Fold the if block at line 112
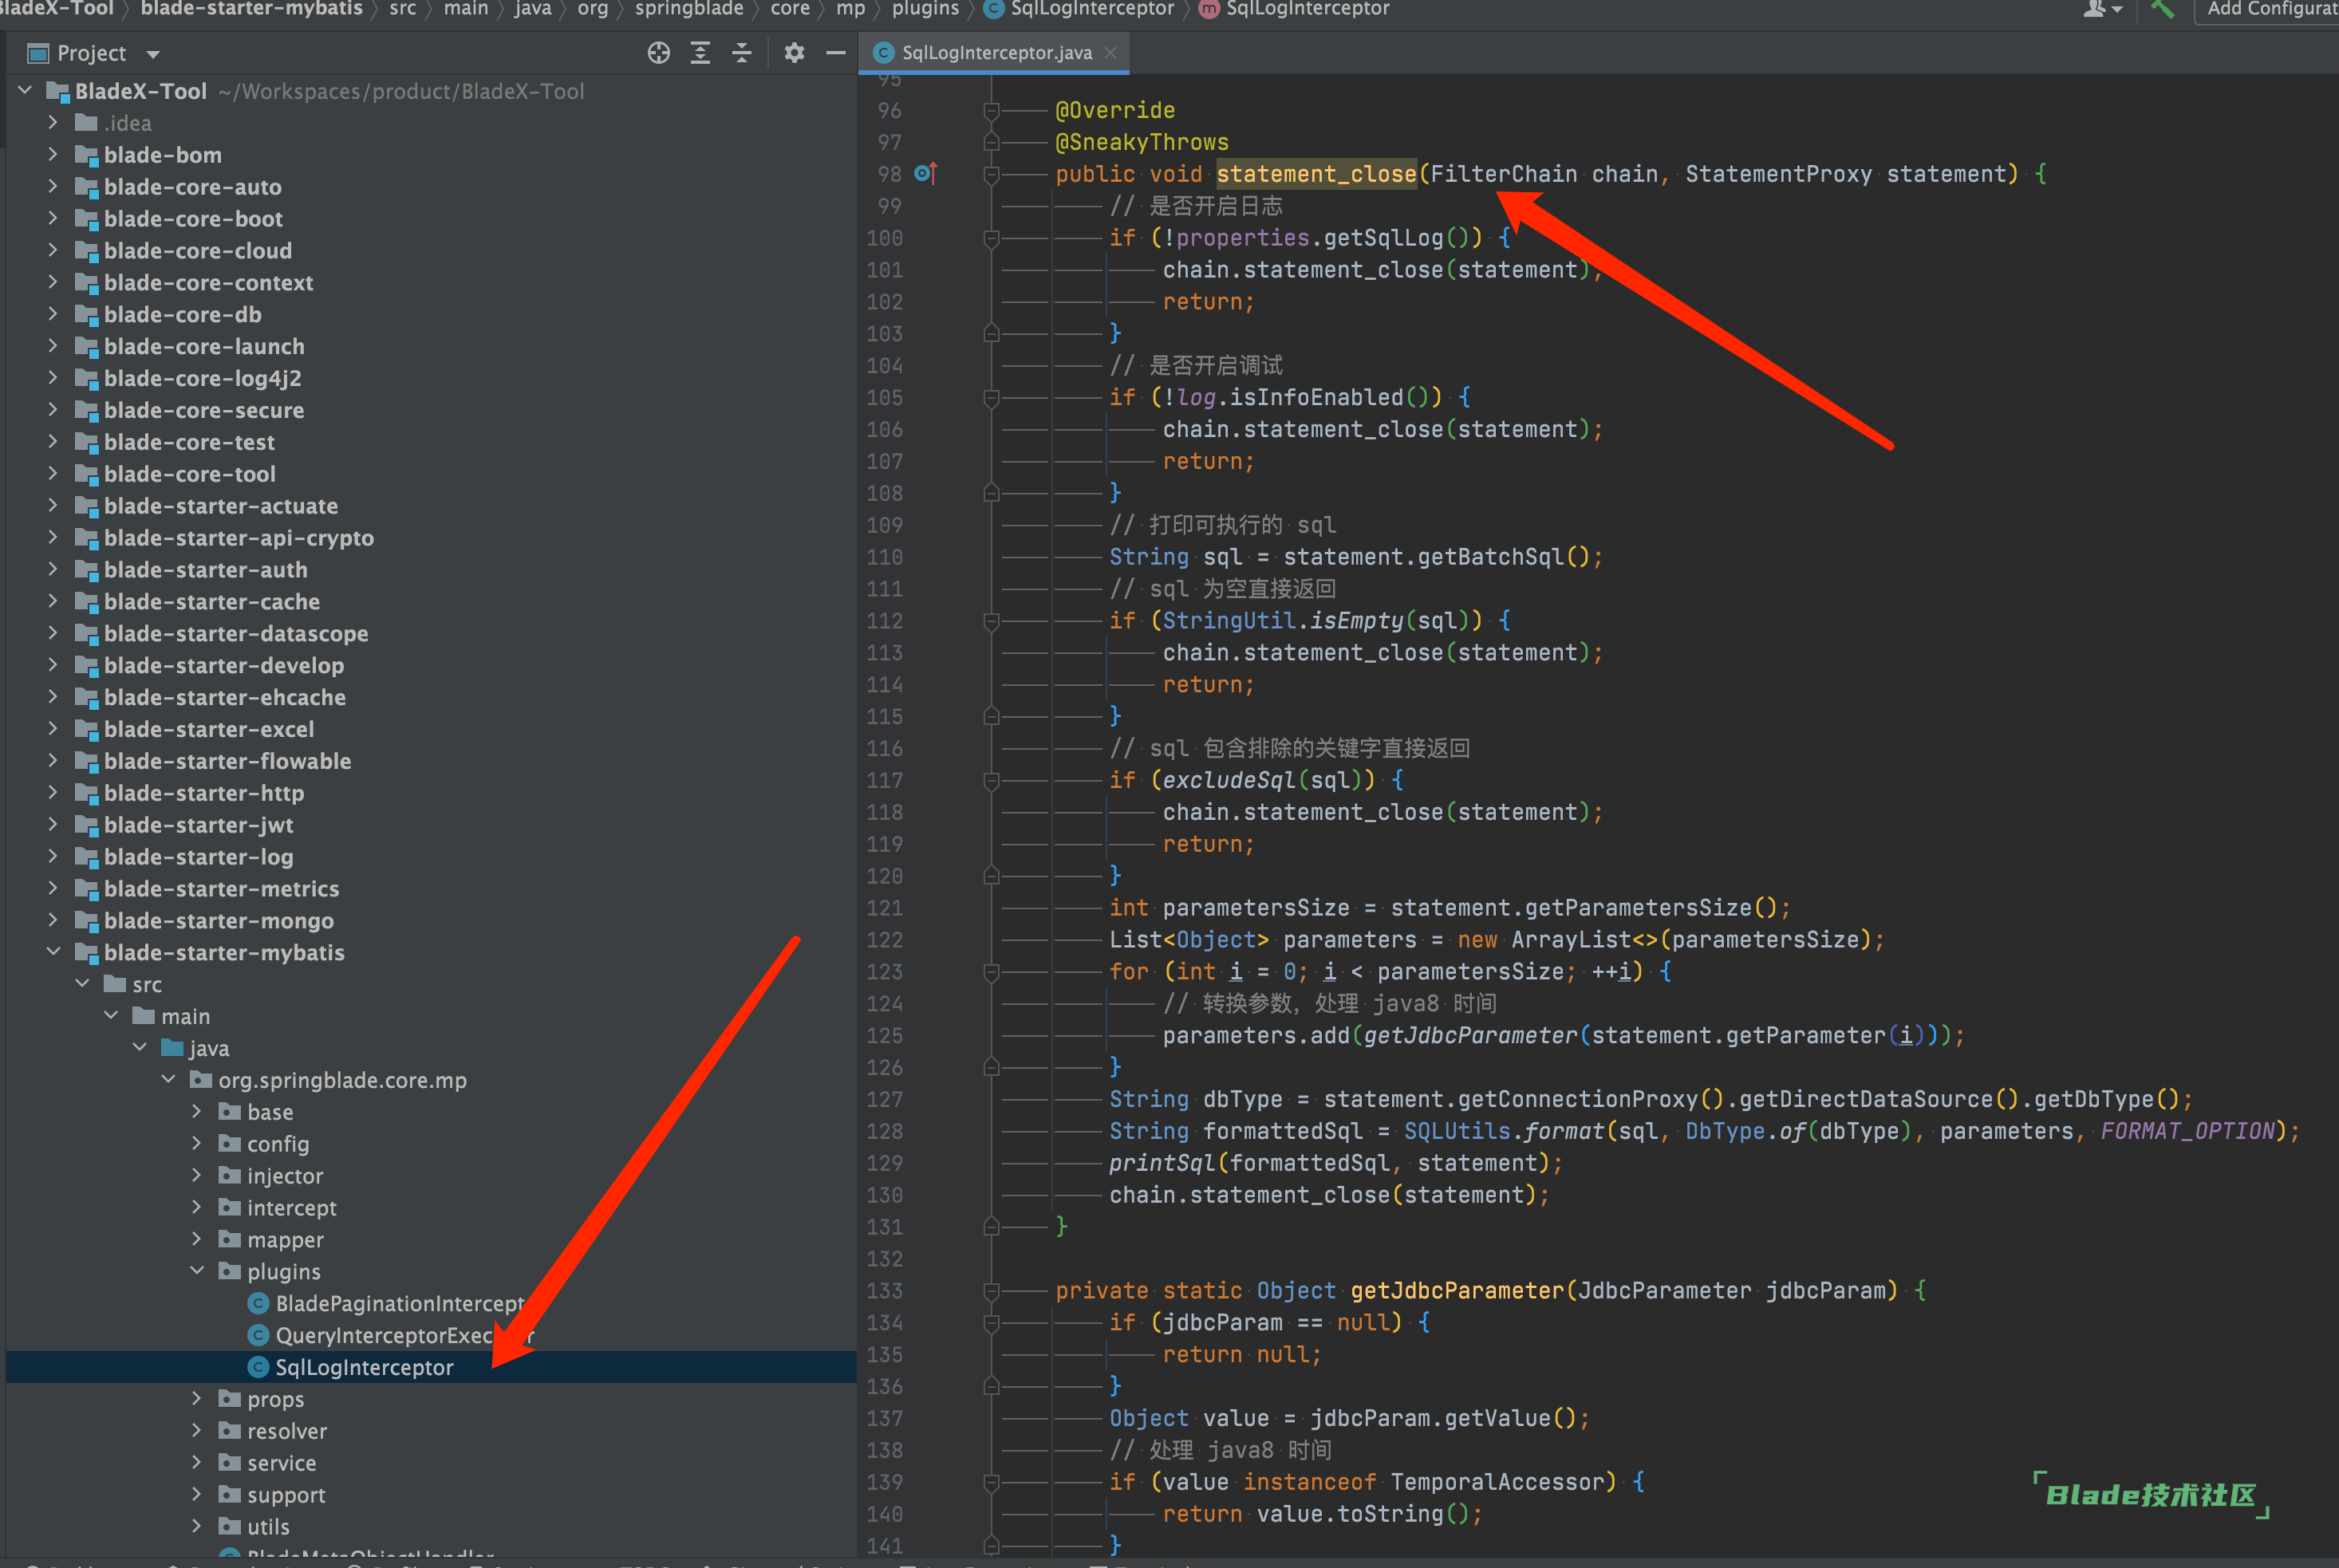 pos(991,621)
